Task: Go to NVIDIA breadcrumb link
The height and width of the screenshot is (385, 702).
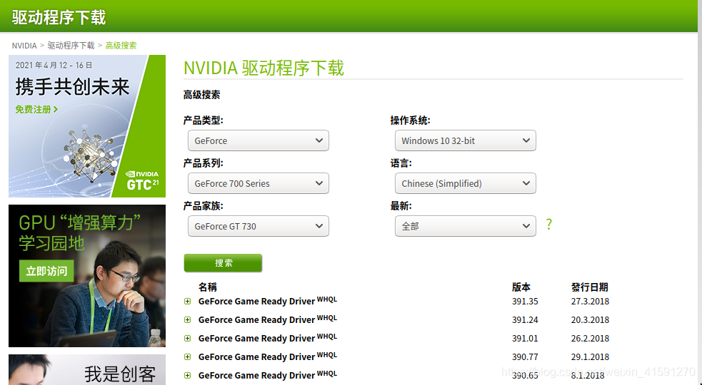Action: (x=24, y=46)
